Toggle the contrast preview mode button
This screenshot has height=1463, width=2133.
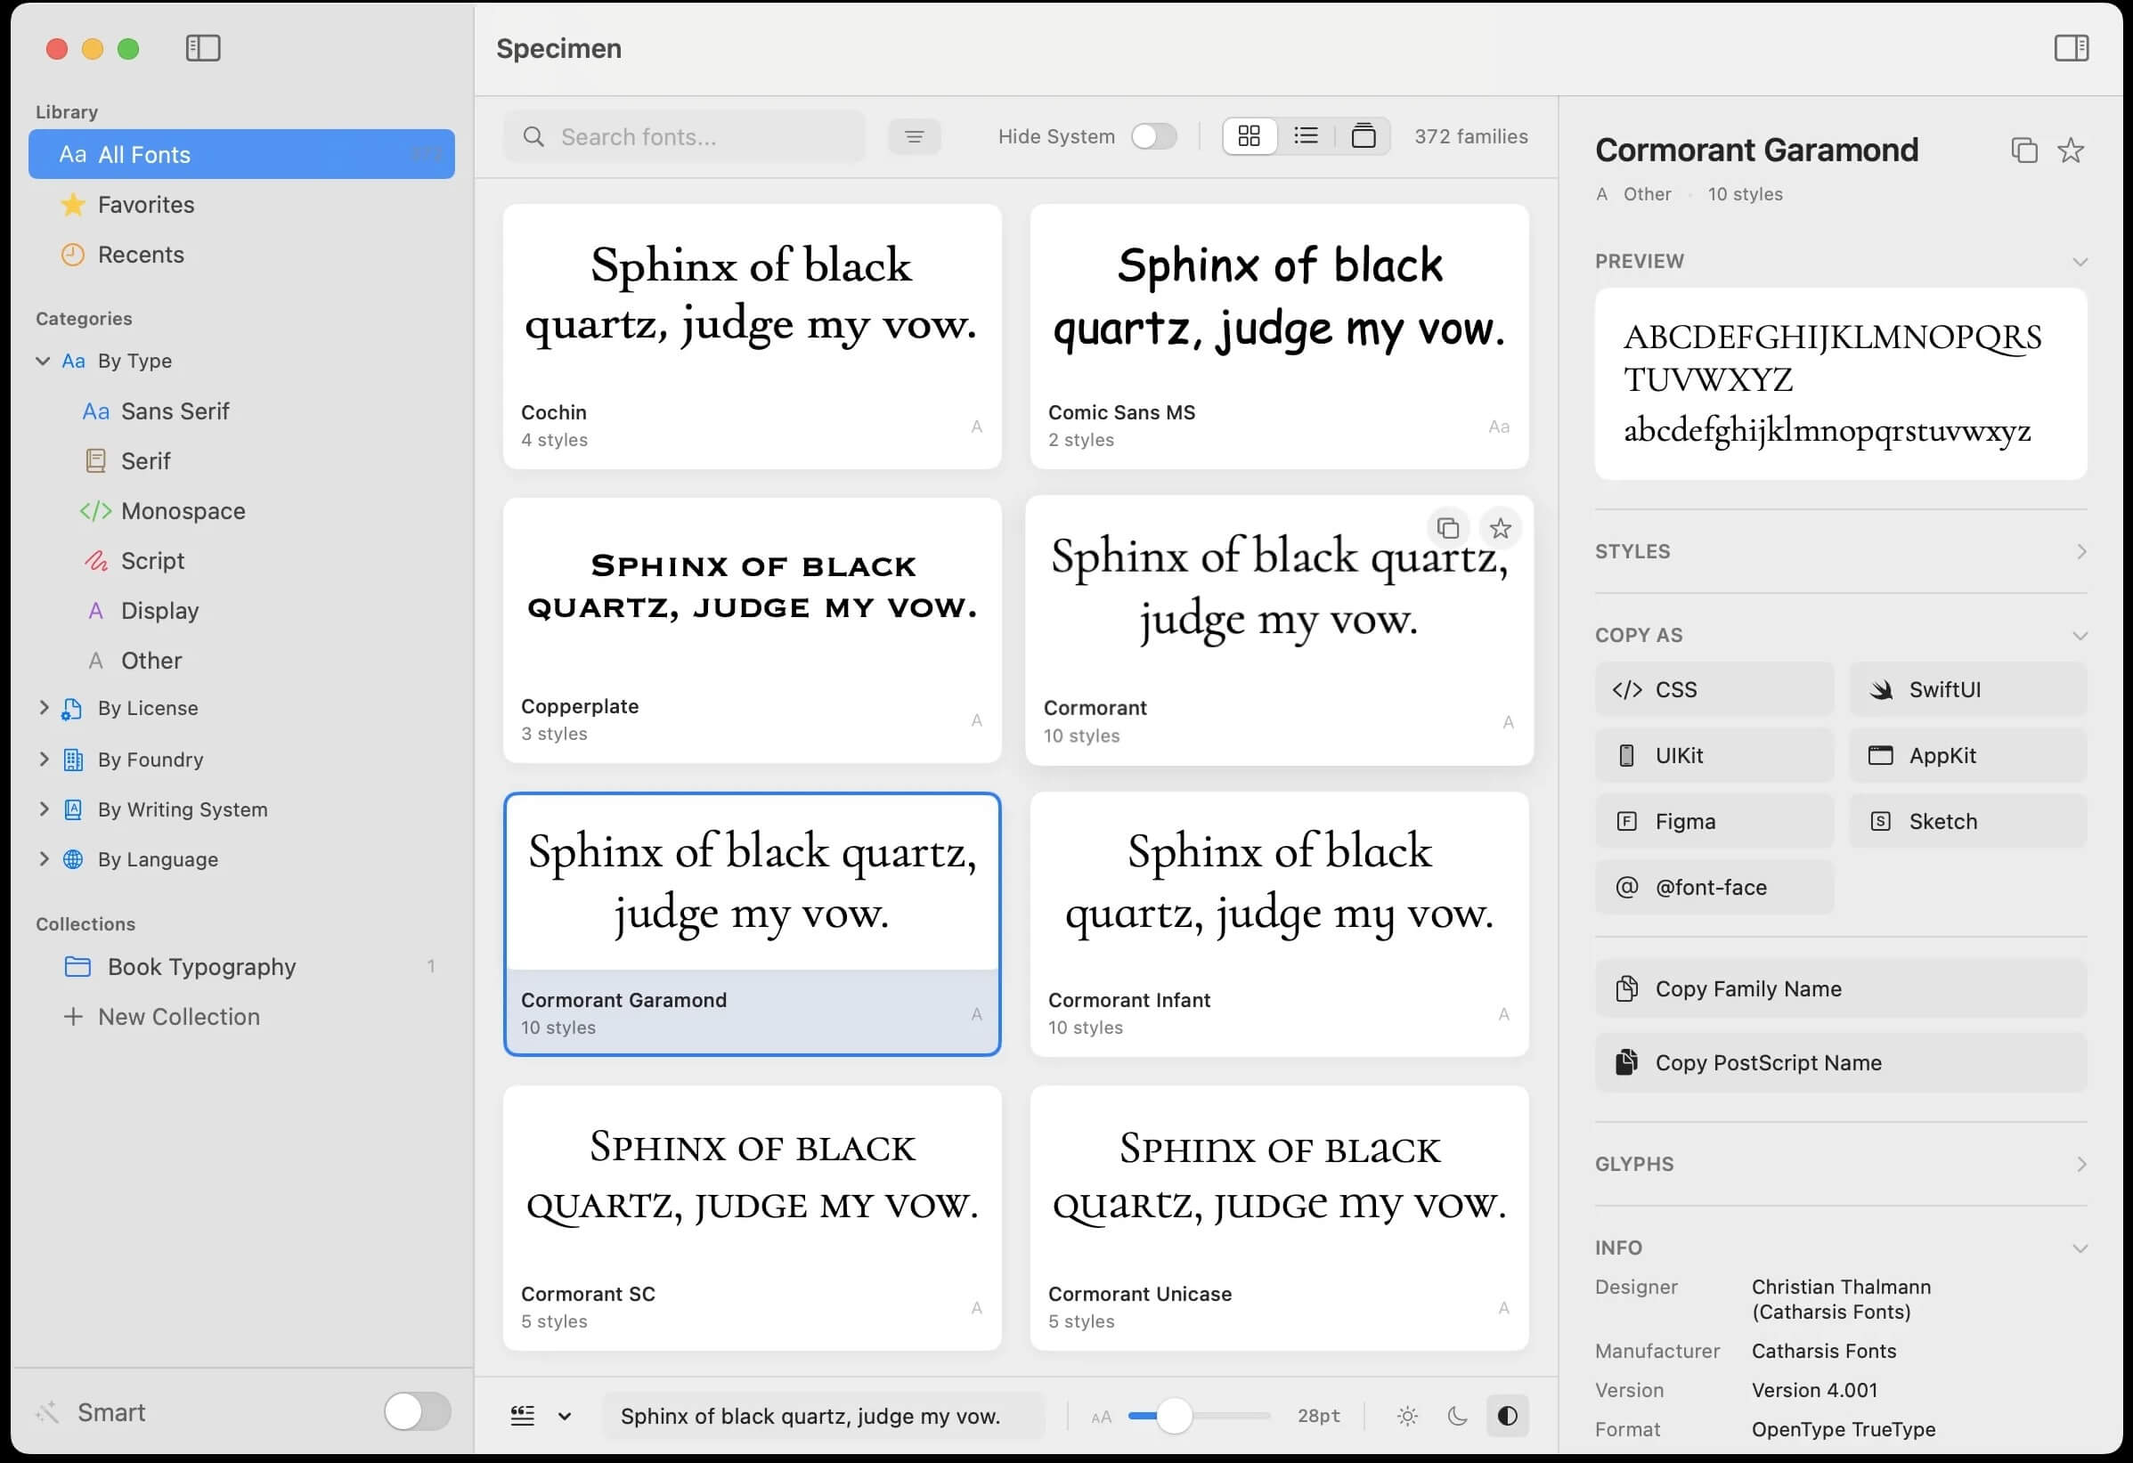[x=1506, y=1415]
